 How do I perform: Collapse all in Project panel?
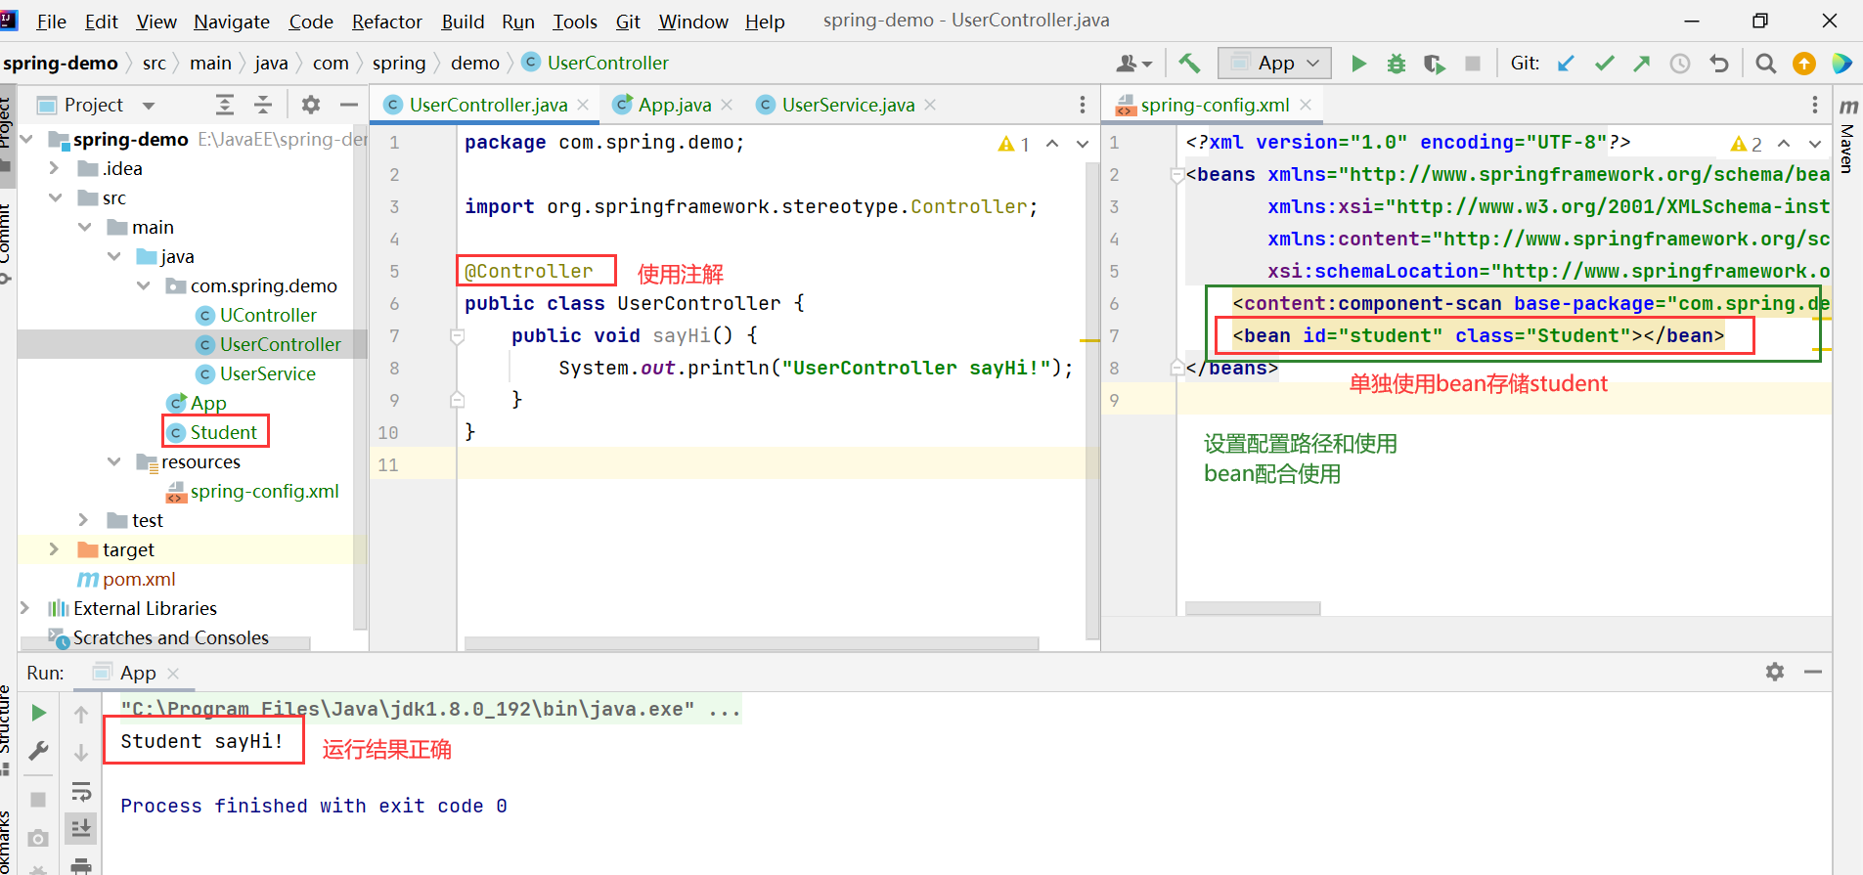point(263,105)
